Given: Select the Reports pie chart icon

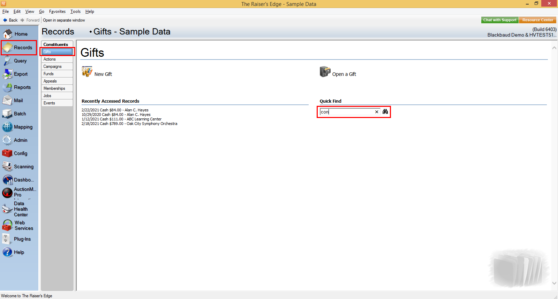Looking at the screenshot, I should pos(7,87).
